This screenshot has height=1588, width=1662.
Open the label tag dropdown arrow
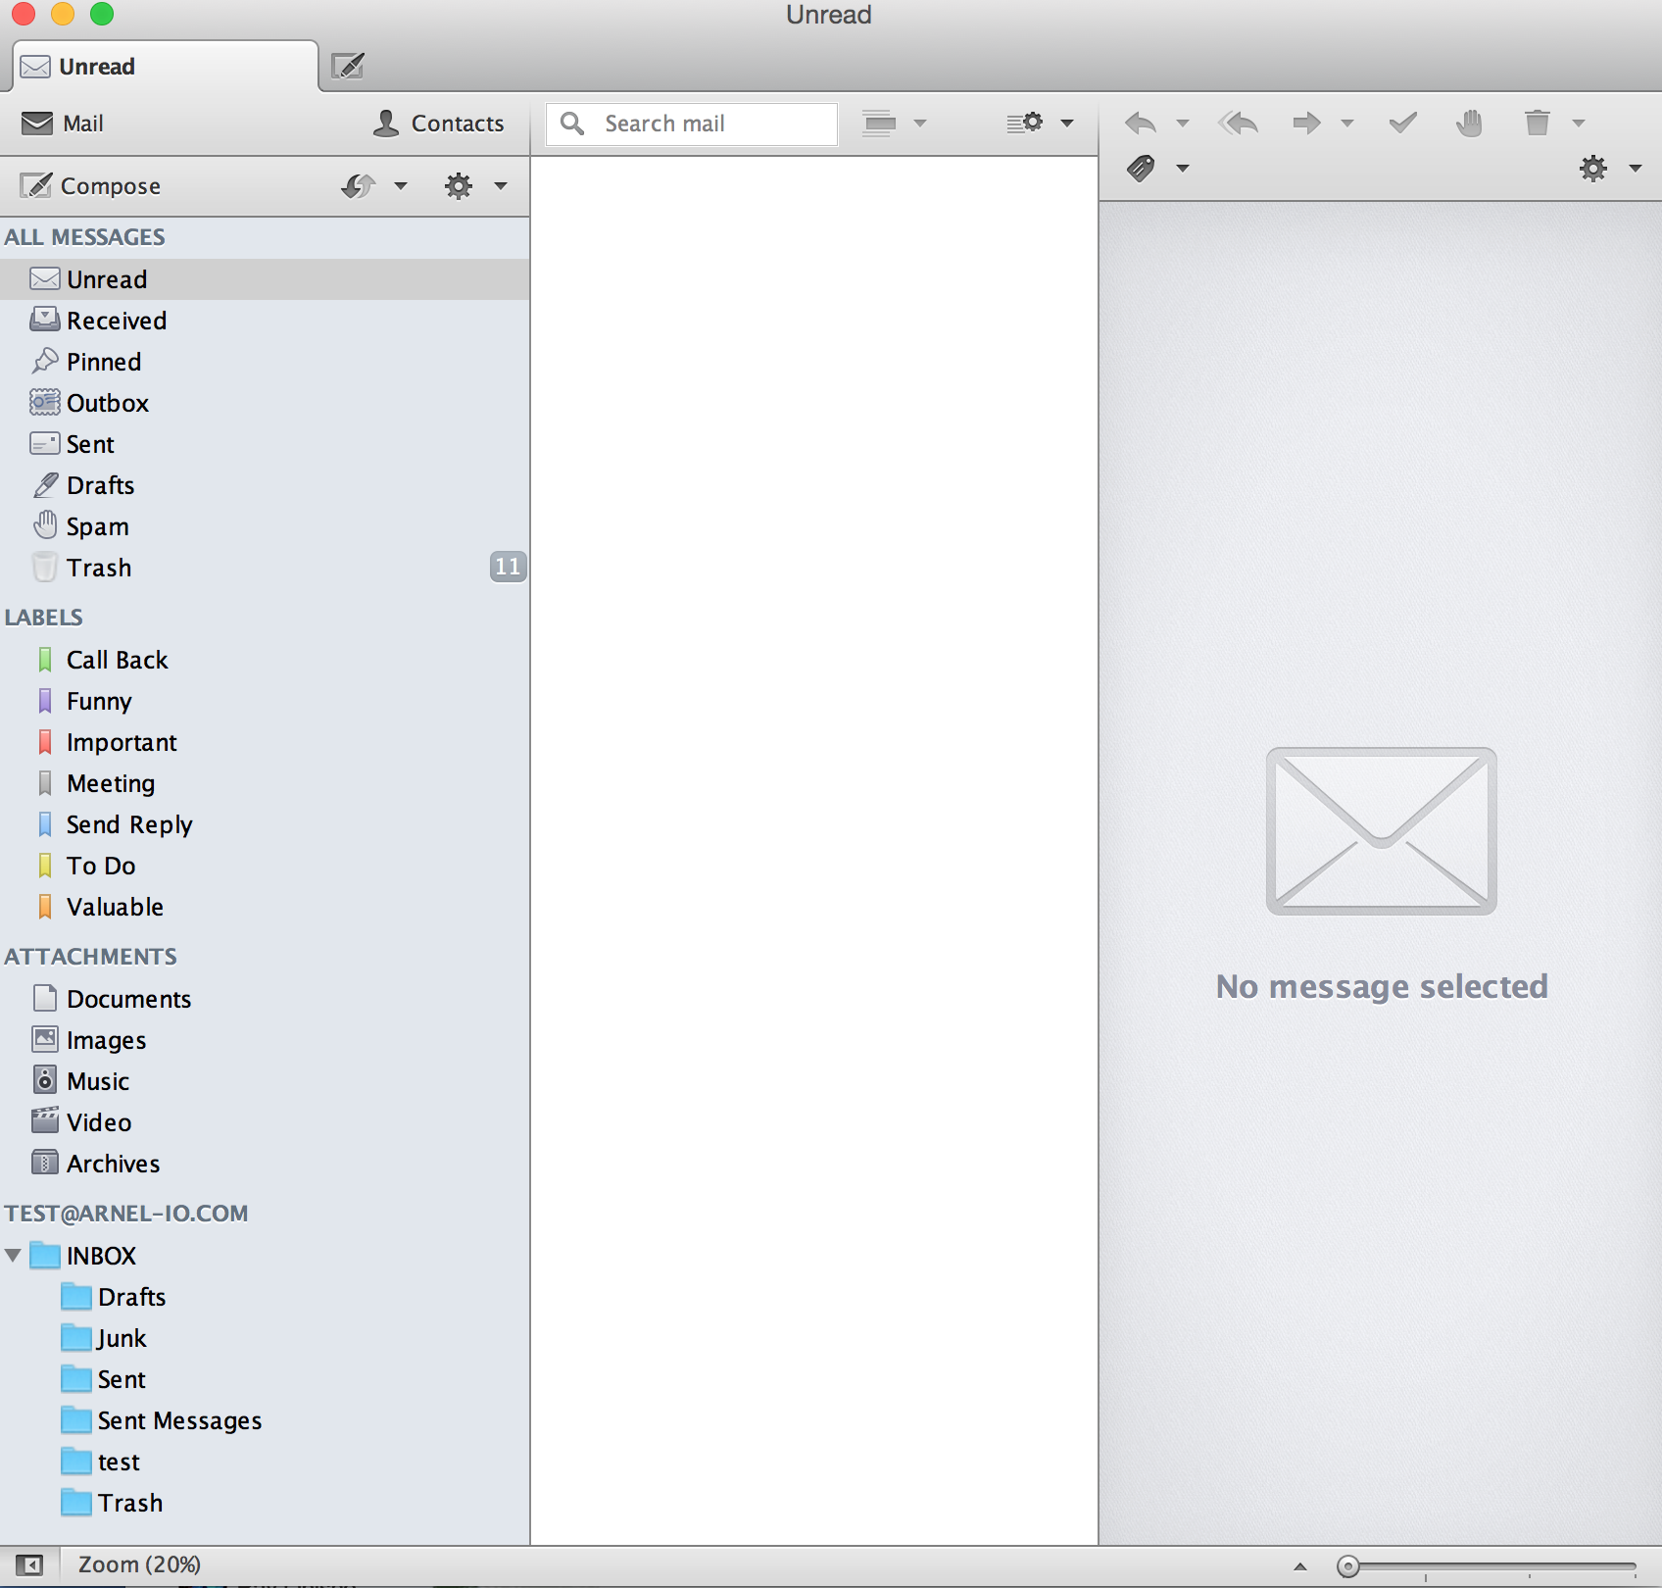[x=1183, y=169]
